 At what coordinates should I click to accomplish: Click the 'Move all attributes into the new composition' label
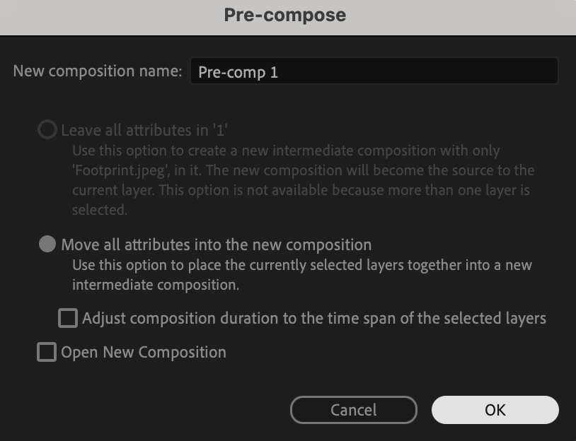[216, 245]
